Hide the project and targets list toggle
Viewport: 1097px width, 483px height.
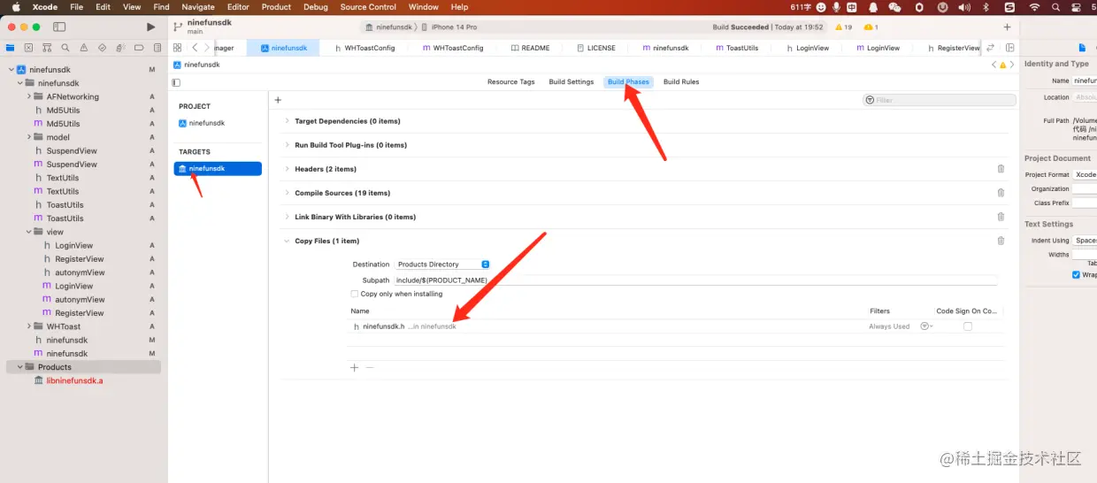176,82
